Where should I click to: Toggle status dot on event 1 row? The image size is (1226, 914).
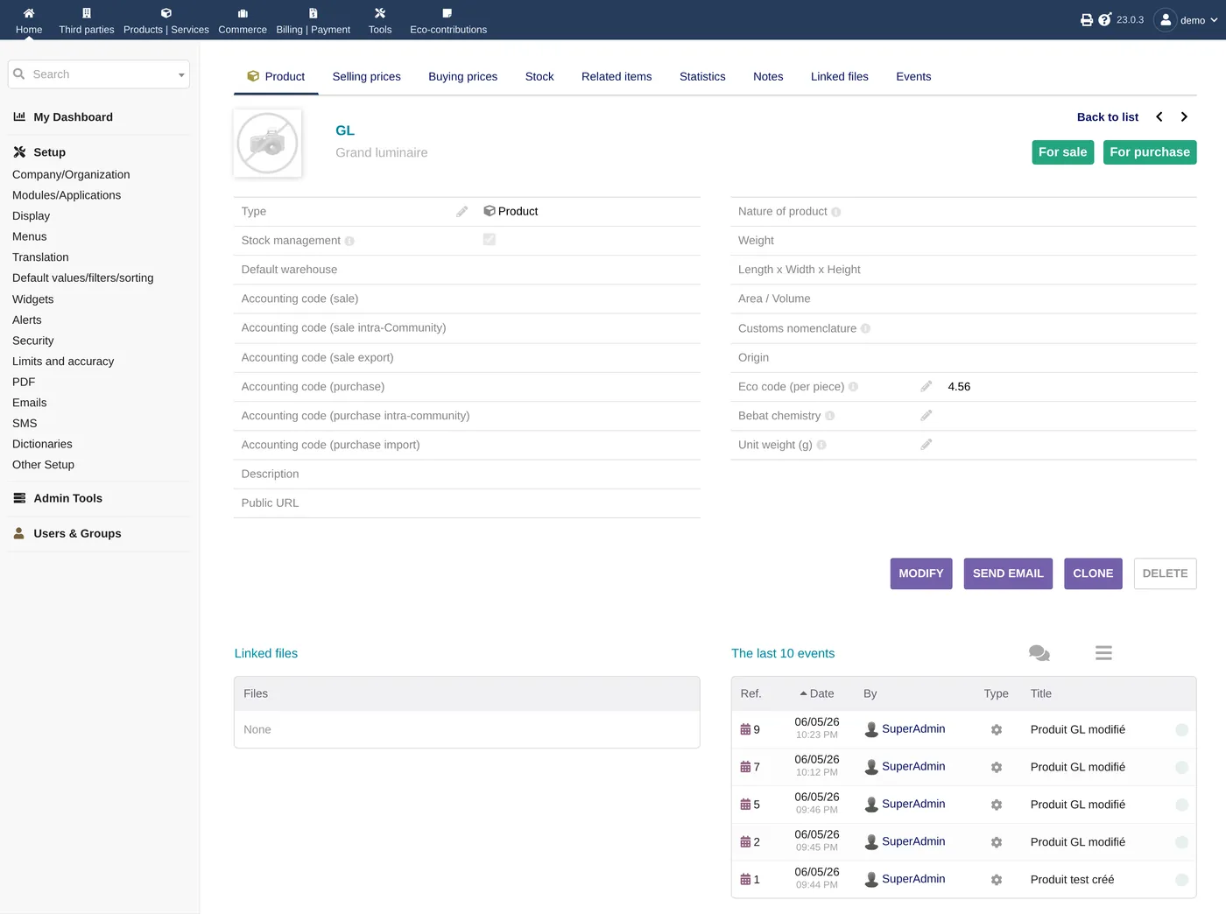click(1181, 880)
